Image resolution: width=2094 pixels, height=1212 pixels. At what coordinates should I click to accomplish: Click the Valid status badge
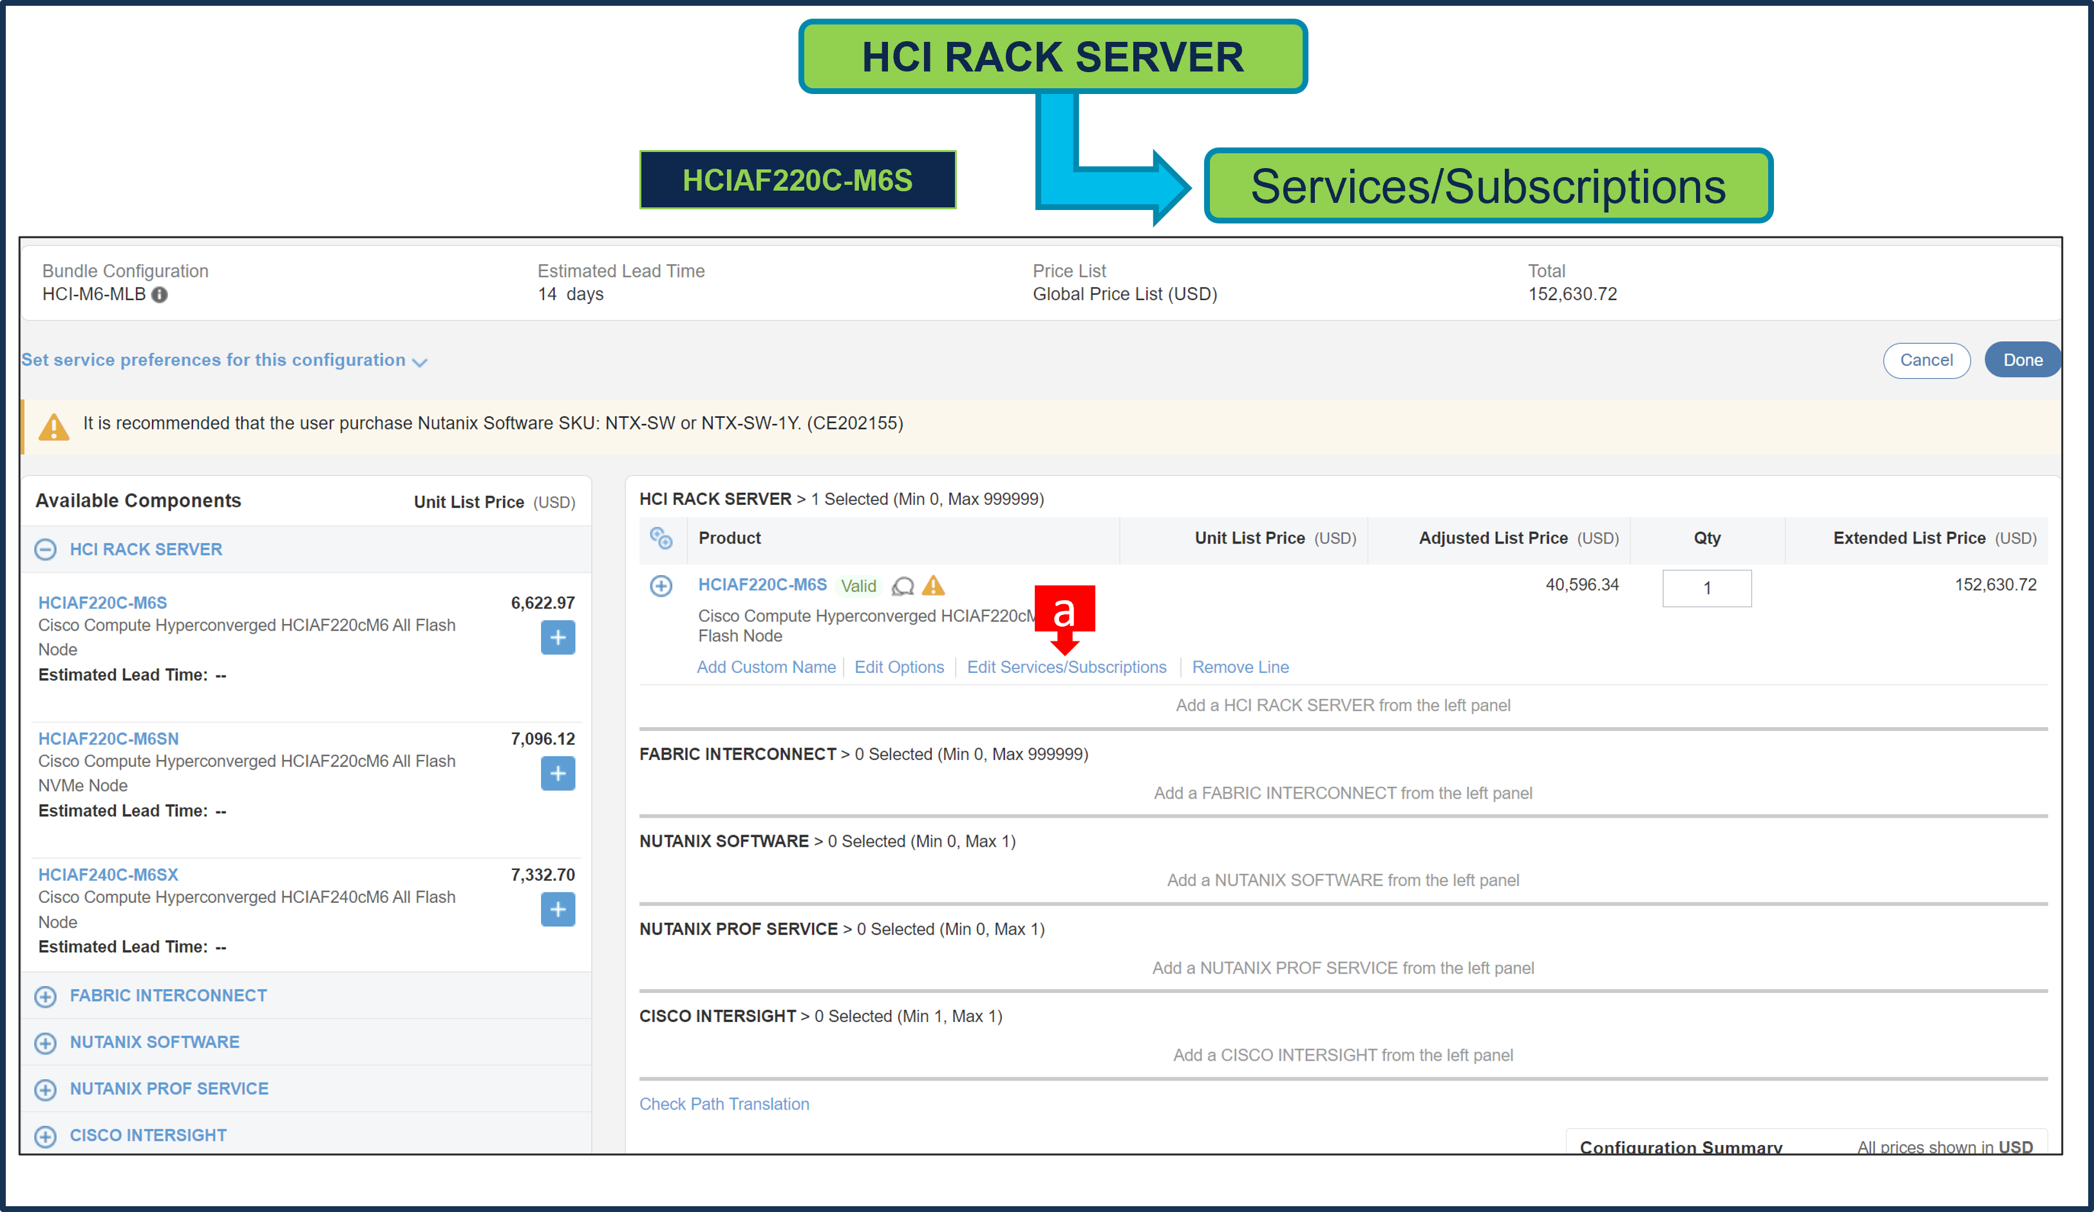pos(858,586)
